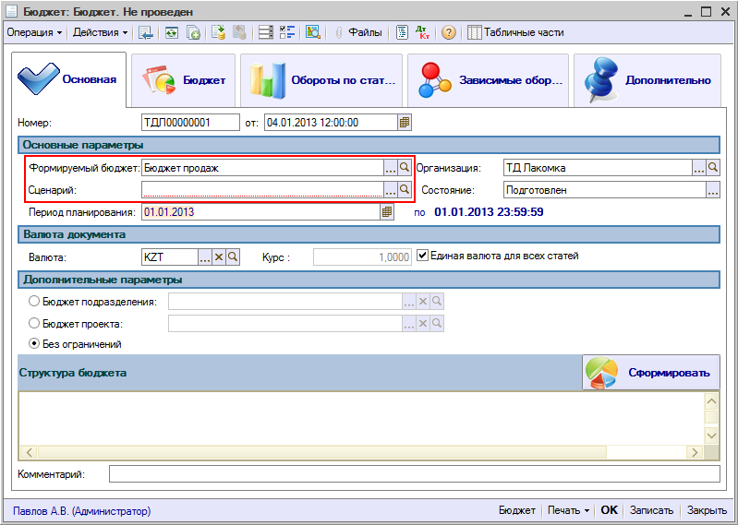Open the calendar picker for document date

[x=404, y=122]
